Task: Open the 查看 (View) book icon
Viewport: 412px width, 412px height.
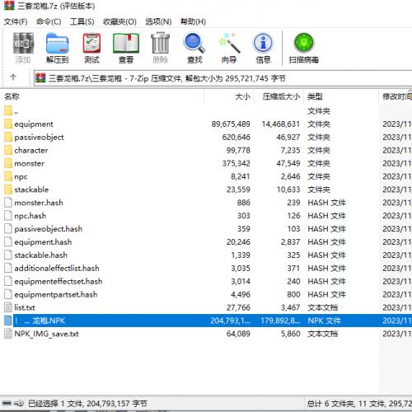Action: [126, 48]
